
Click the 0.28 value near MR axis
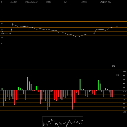(118, 75)
